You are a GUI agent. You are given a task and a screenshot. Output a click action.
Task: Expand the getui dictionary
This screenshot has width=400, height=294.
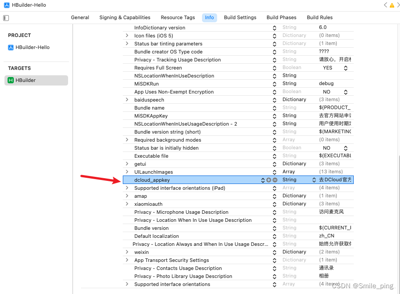[127, 164]
